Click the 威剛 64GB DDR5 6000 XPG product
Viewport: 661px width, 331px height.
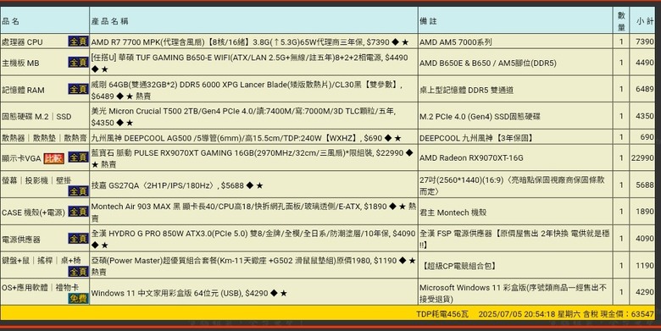click(247, 90)
